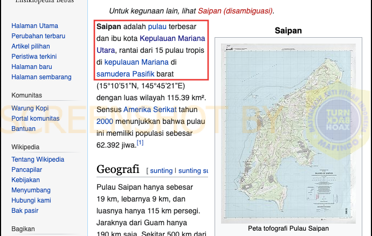The width and height of the screenshot is (372, 236).
Task: Visit Halaman sembarang random page
Action: point(42,77)
